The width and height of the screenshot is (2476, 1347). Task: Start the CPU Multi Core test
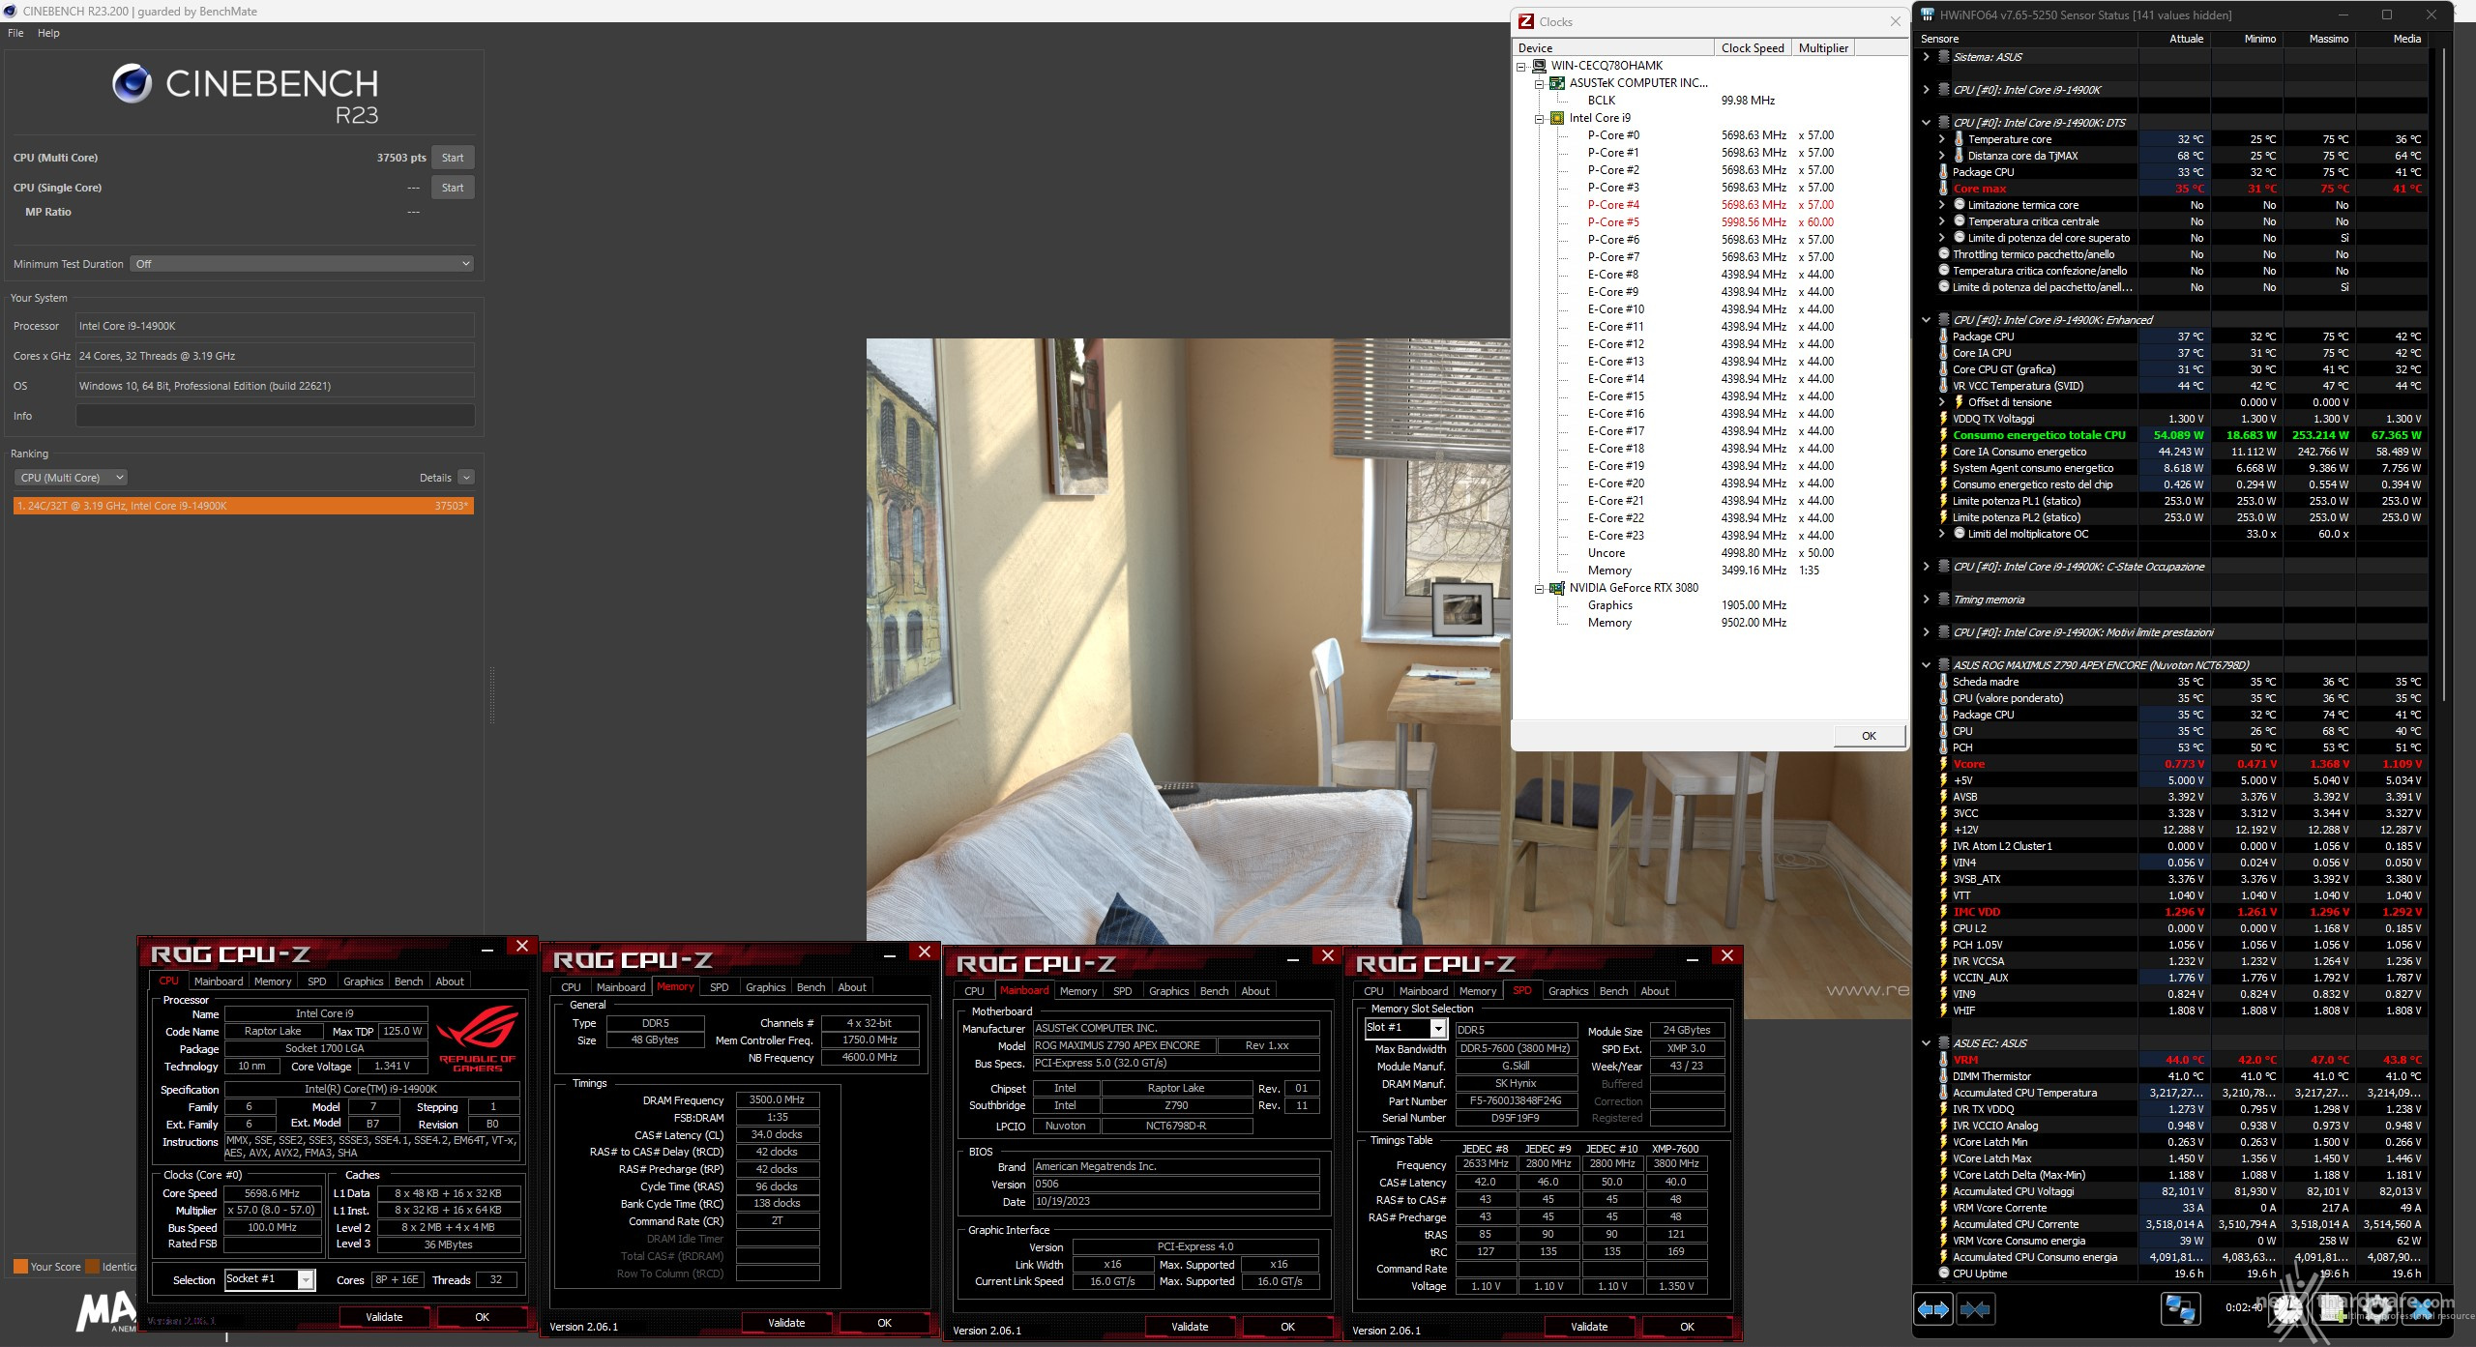click(453, 158)
